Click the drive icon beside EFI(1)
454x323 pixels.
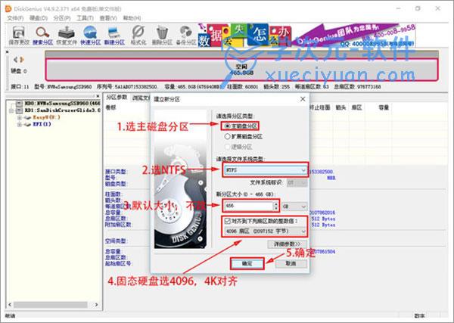point(27,125)
